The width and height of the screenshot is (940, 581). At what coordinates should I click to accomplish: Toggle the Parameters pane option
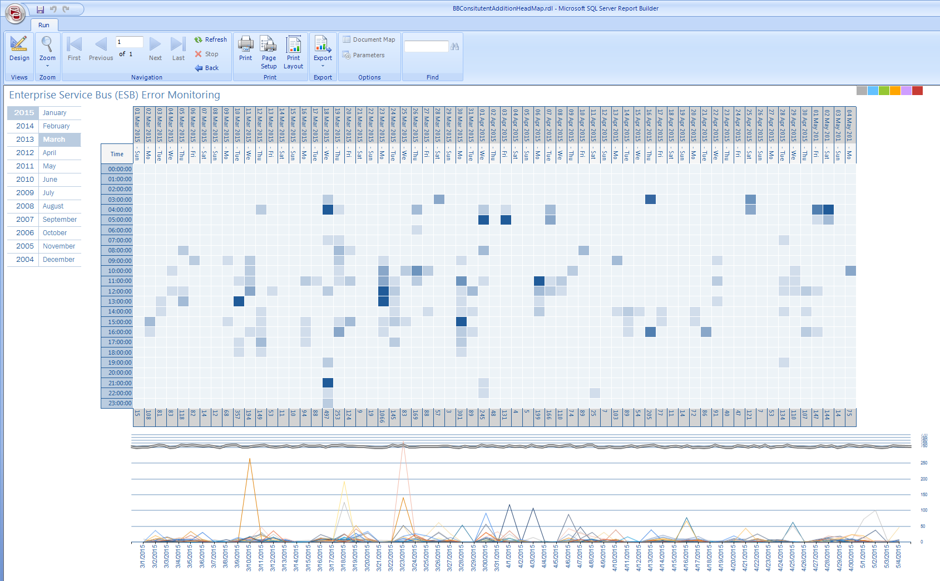363,55
